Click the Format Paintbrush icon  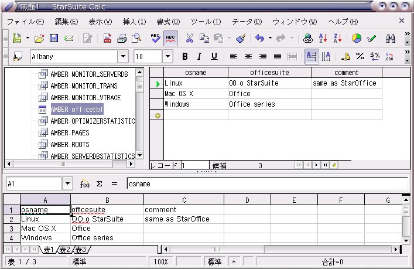point(241,39)
